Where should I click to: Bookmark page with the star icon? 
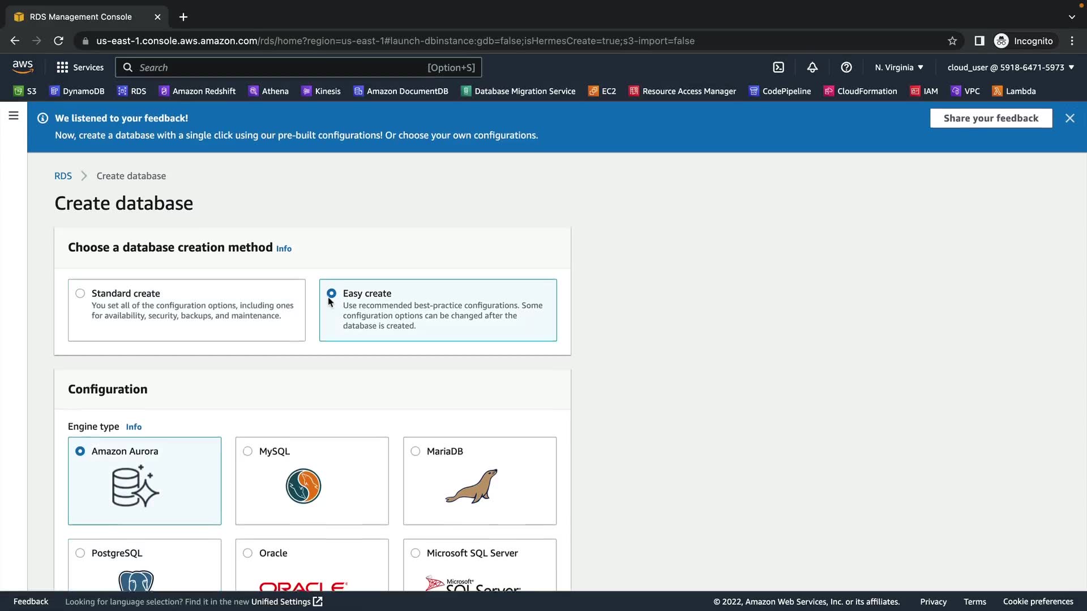952,41
